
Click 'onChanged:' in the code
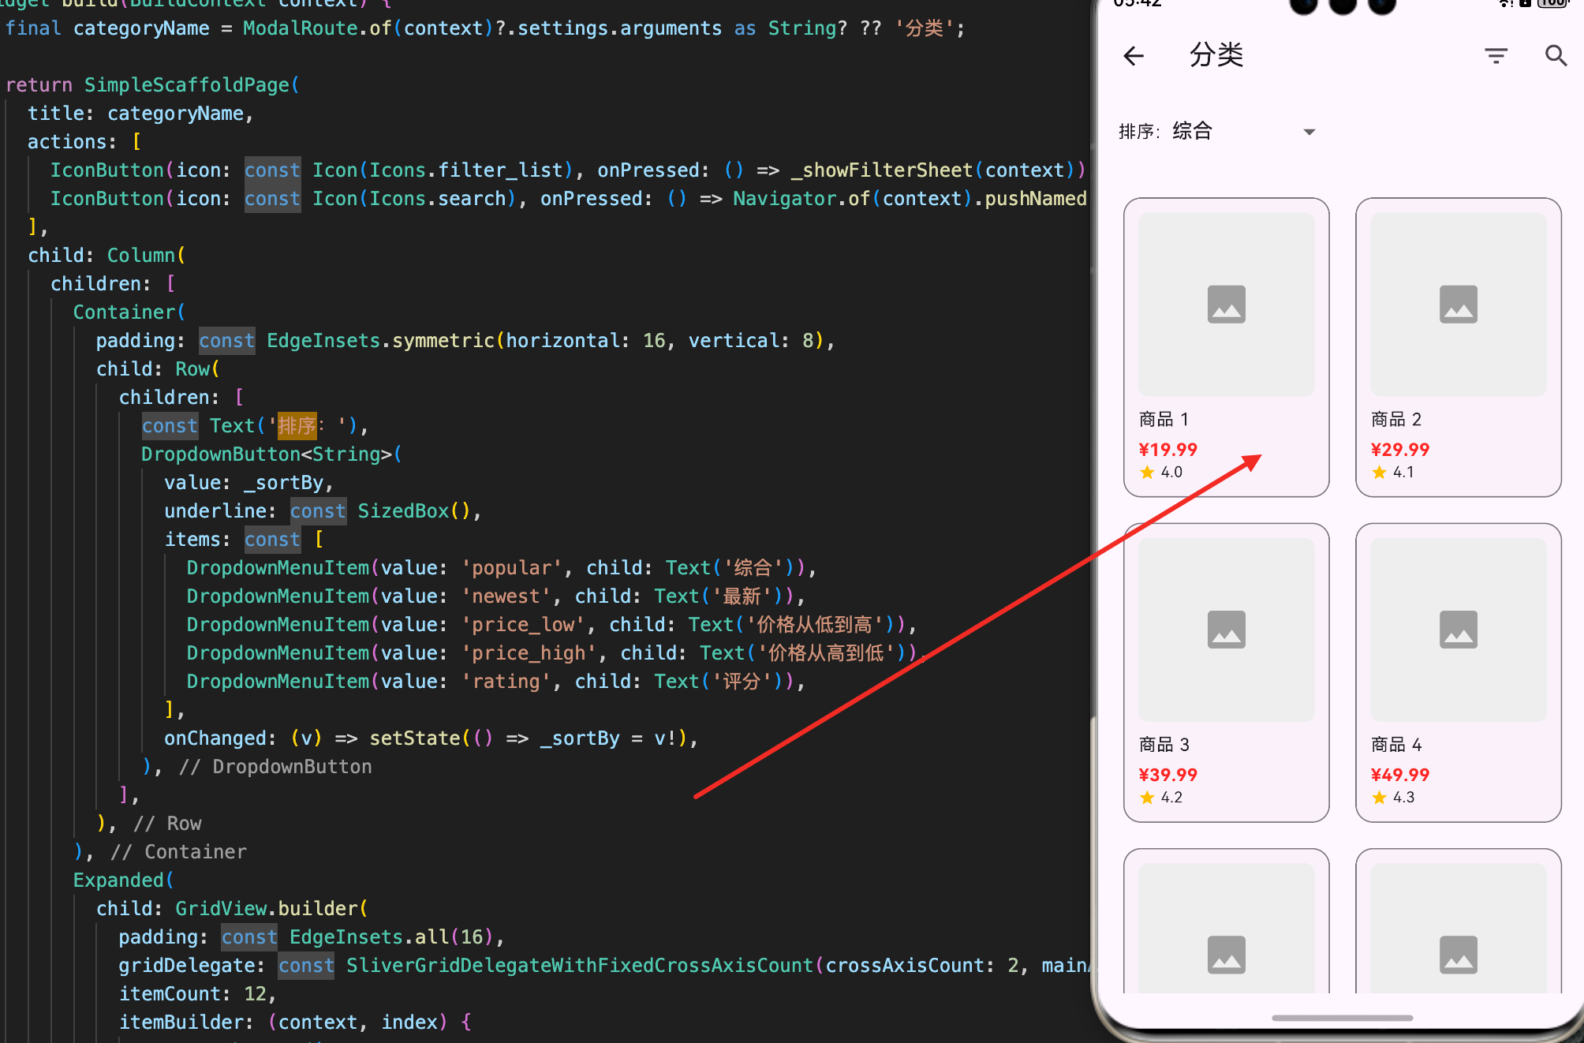(221, 738)
